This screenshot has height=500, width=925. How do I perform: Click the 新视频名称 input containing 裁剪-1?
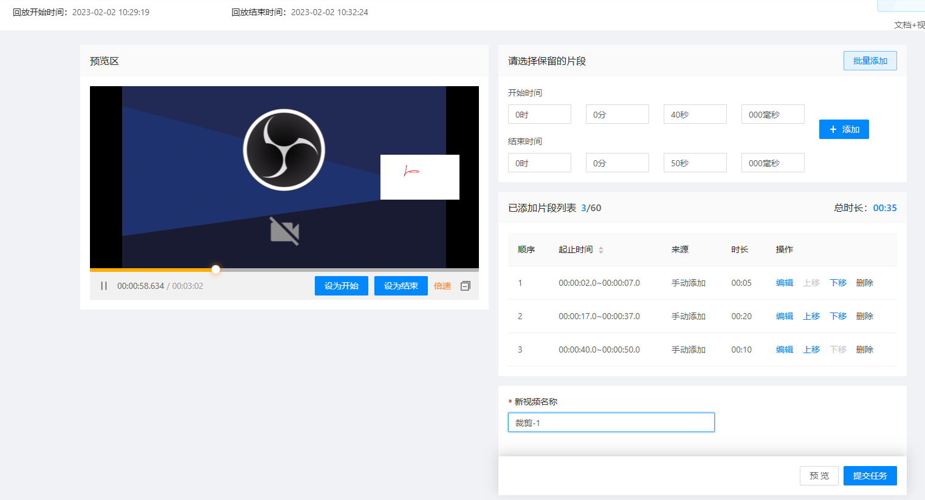611,422
